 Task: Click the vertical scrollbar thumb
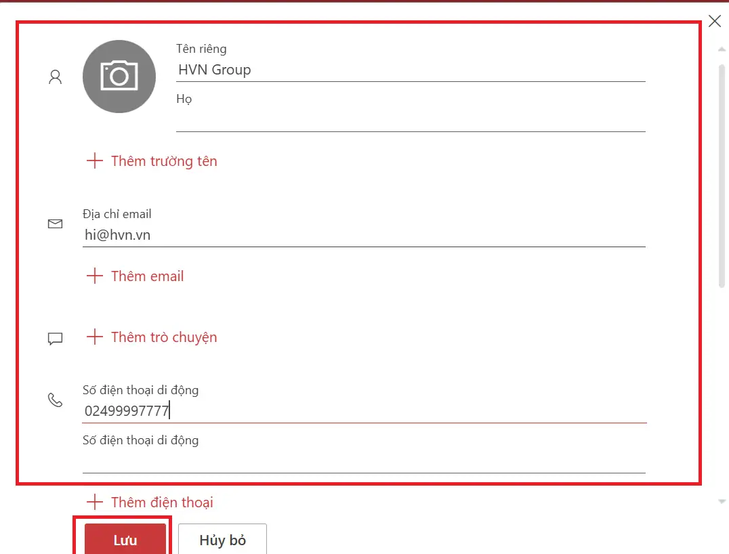(x=722, y=177)
